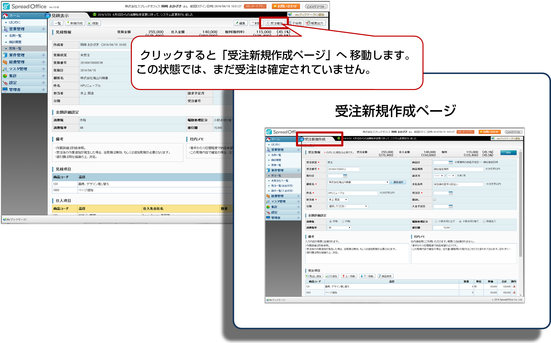
Task: Open 担当者 dropdown in 受注新規作成
Action: [337, 200]
